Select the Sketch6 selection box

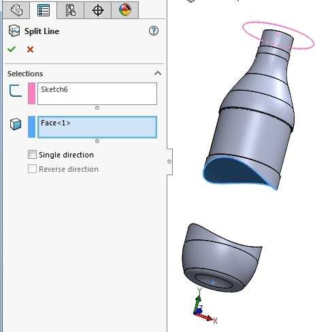pos(97,93)
